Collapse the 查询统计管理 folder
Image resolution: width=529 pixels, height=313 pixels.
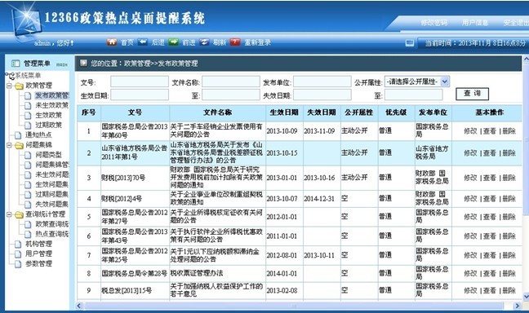(x=9, y=214)
